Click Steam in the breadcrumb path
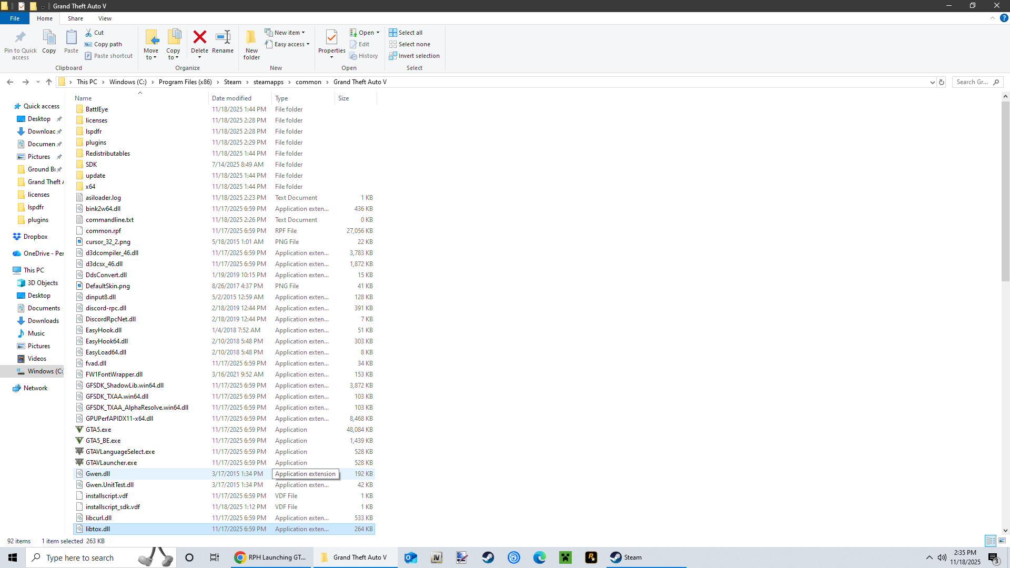Viewport: 1010px width, 568px height. coord(233,82)
